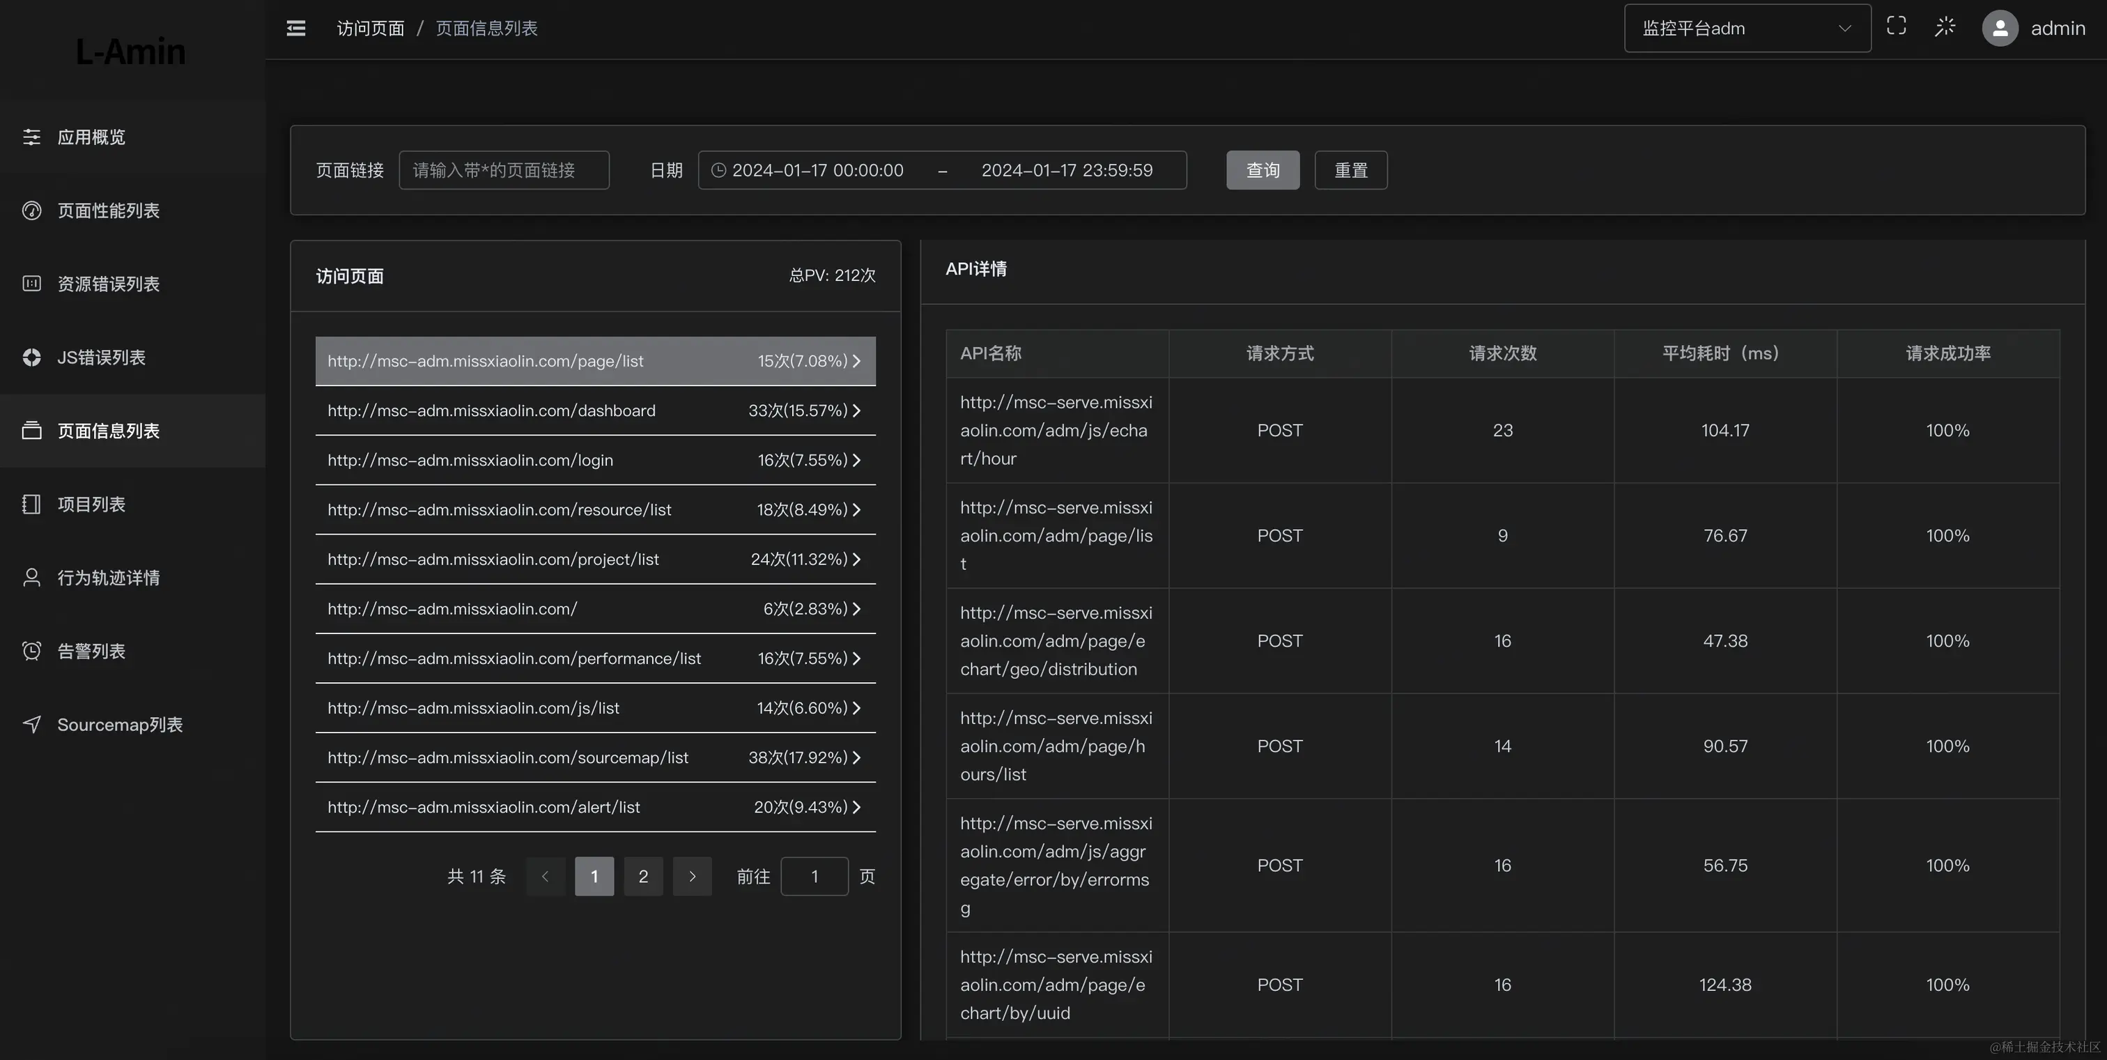Click the 重置 reset button

coord(1350,170)
